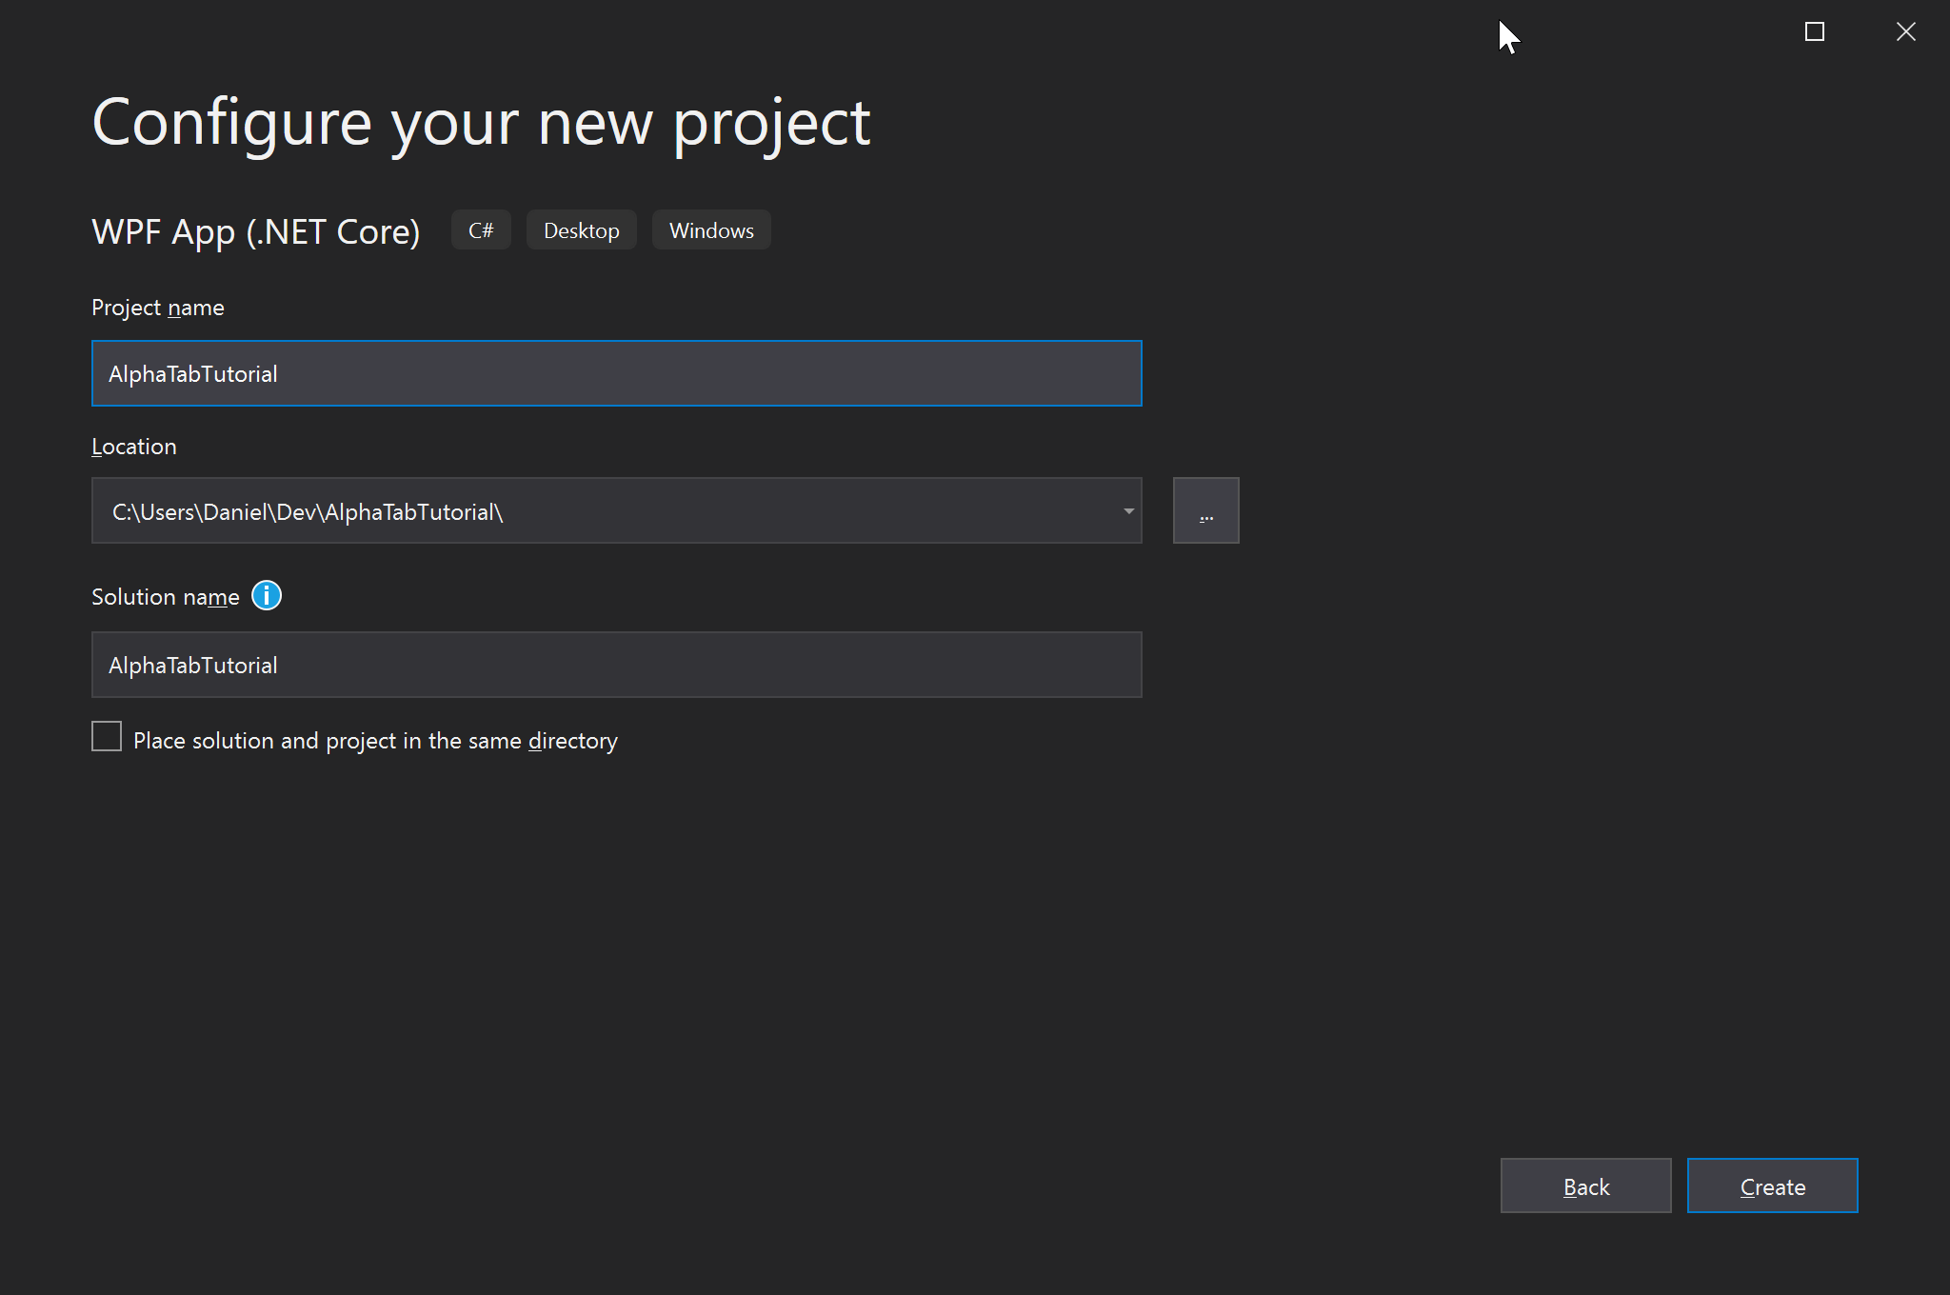Tick 'Place solution and project in same directory' checkbox
Screen dimensions: 1950x1295
coord(107,736)
